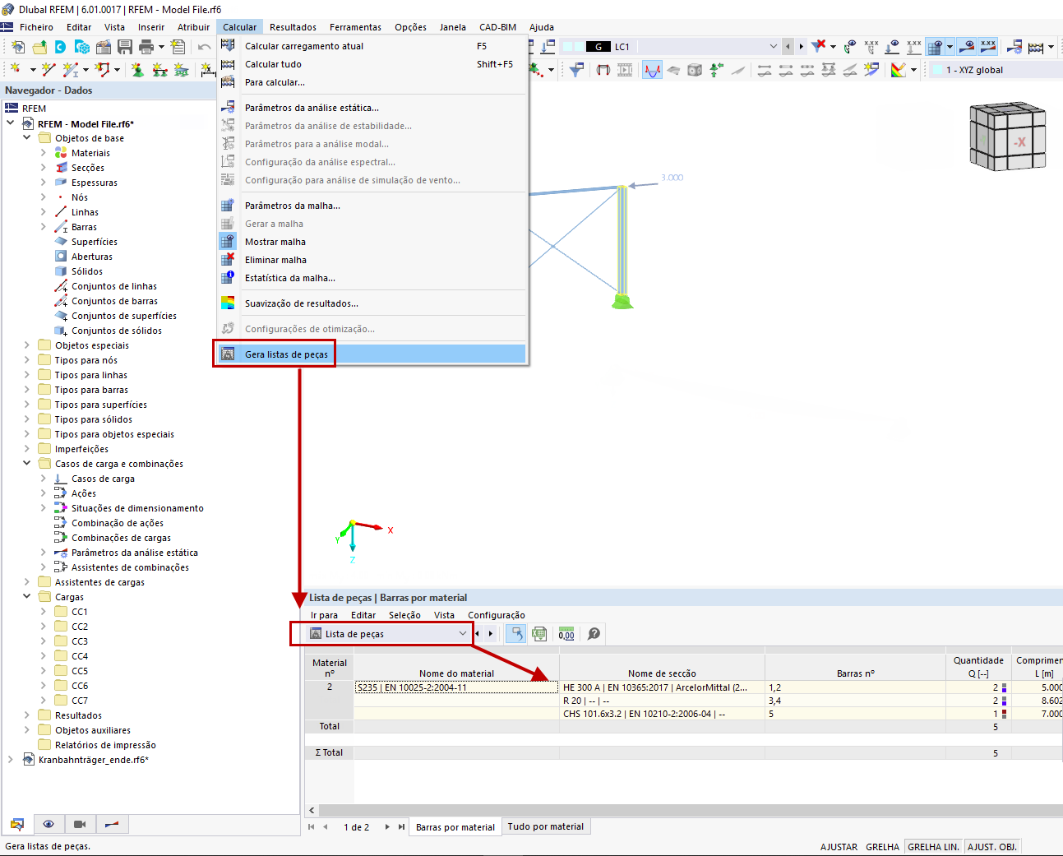Image resolution: width=1063 pixels, height=856 pixels.
Task: Toggle visibility mode with the eye icon at bottom left
Action: coord(49,824)
